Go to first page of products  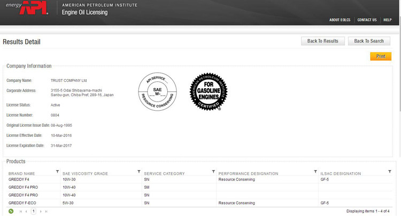pos(20,211)
